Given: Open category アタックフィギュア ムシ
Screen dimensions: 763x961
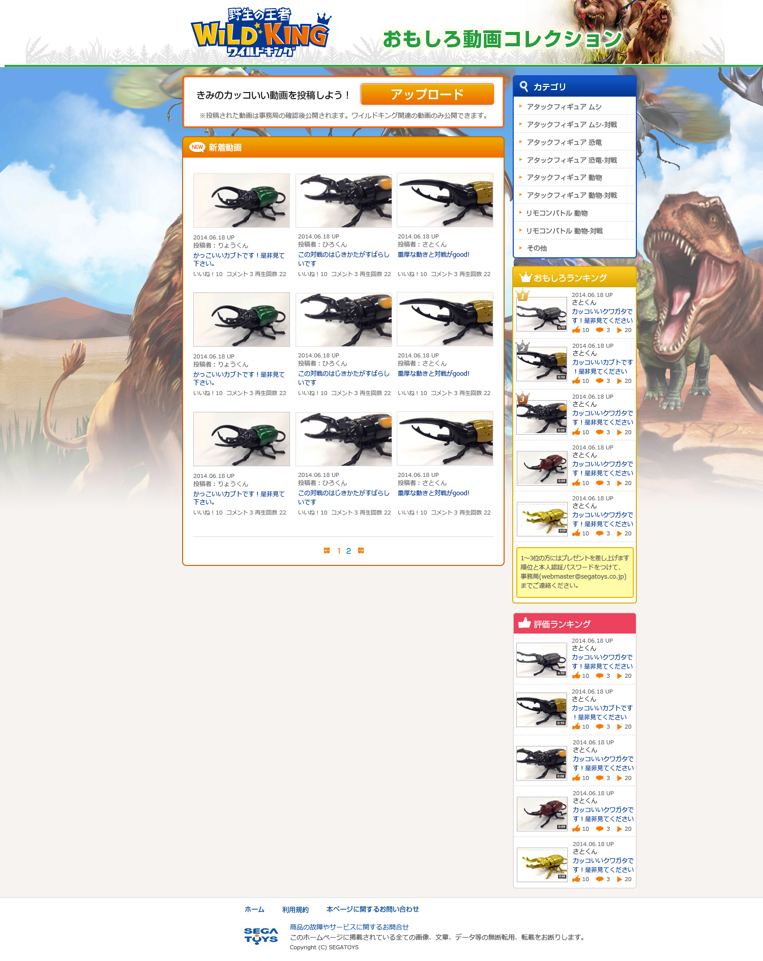Looking at the screenshot, I should pyautogui.click(x=564, y=107).
